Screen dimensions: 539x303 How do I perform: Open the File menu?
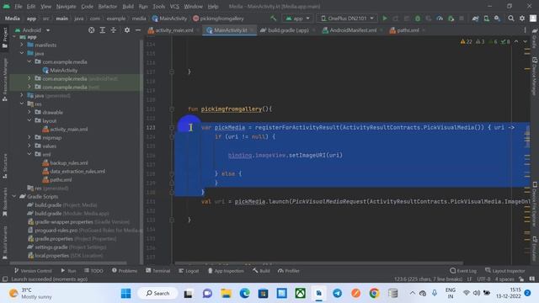[19, 7]
